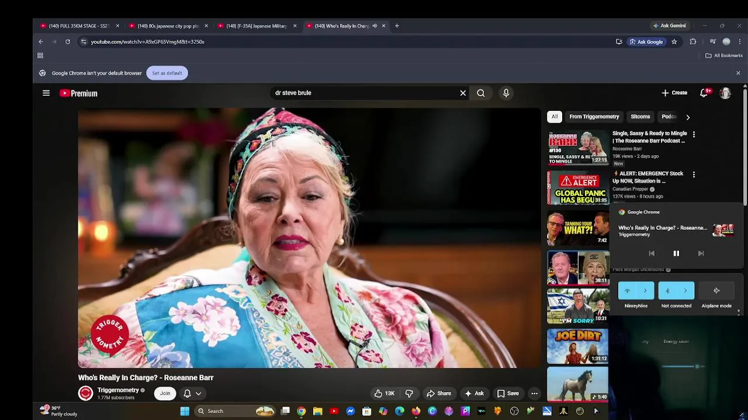Open the Chrome extensions puzzle icon
Viewport: 748px width, 420px height.
pos(693,41)
